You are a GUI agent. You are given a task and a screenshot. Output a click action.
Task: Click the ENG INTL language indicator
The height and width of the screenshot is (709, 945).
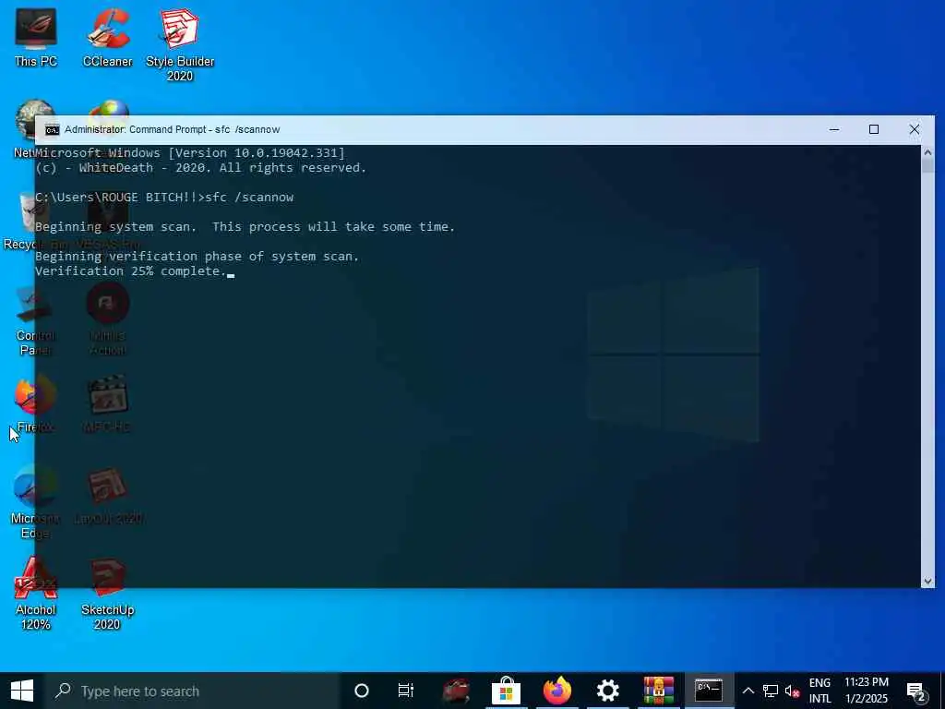tap(819, 691)
